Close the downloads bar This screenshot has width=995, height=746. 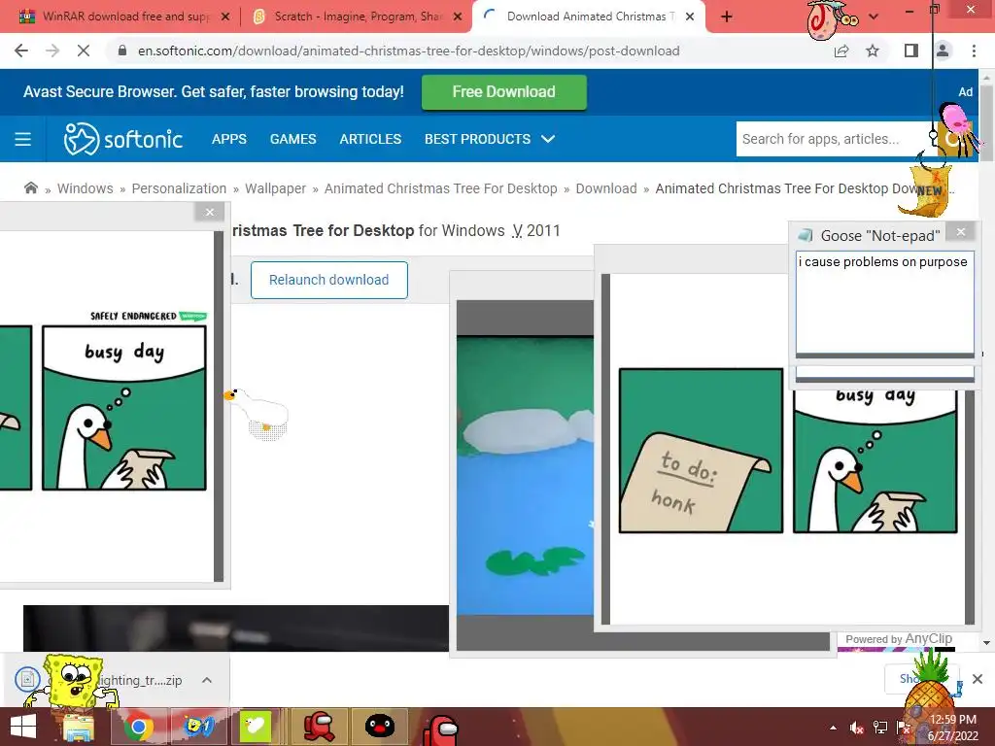pos(978,679)
